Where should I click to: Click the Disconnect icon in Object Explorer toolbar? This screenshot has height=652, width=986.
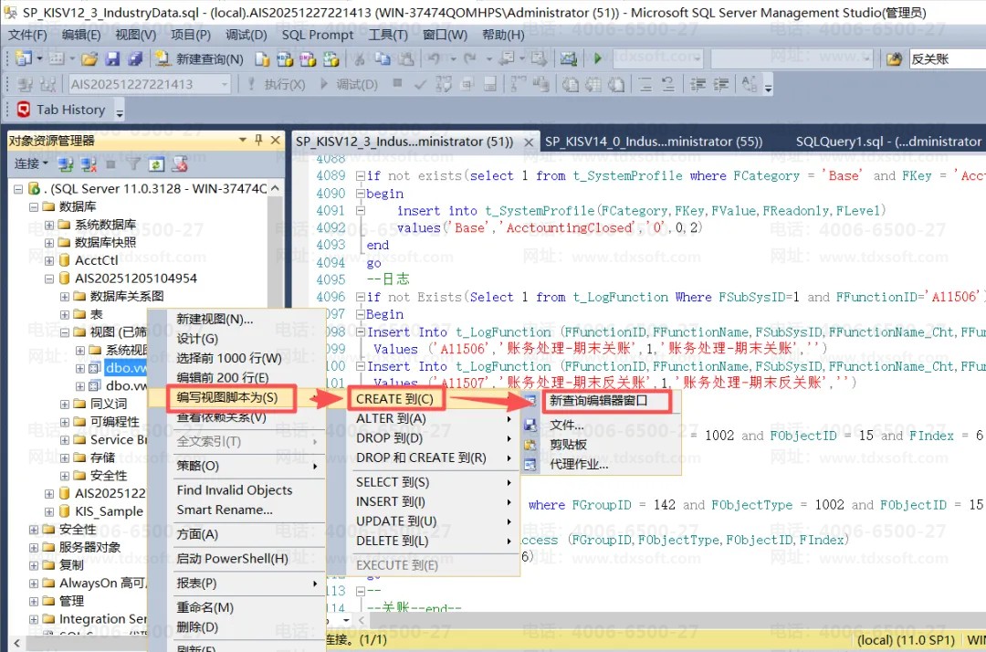[x=89, y=164]
